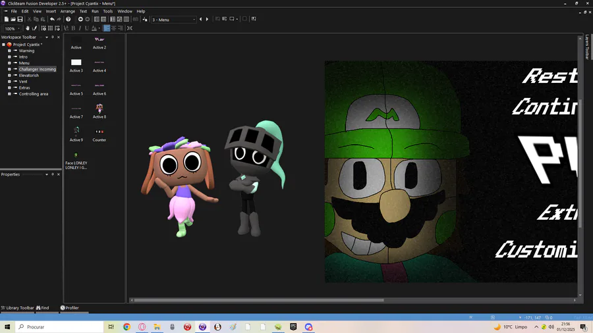Select the Active 8 object icon
The height and width of the screenshot is (333, 593).
pos(99,107)
